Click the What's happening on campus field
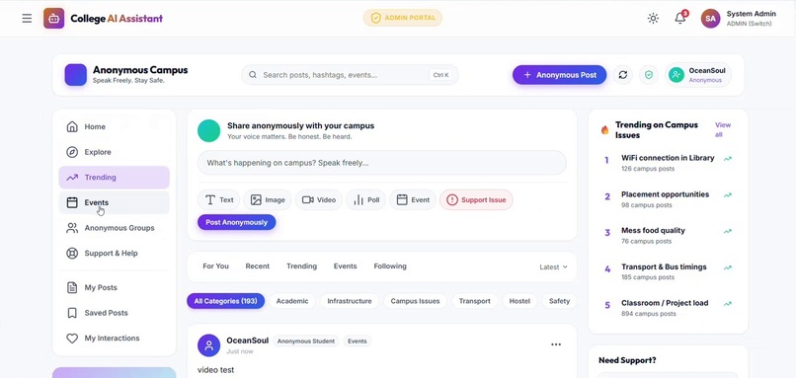 (x=382, y=163)
